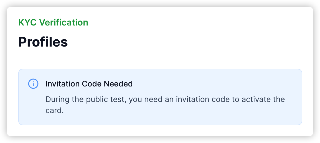This screenshot has height=143, width=320.
Task: Select the 'During the public test' description line
Action: pyautogui.click(x=165, y=99)
